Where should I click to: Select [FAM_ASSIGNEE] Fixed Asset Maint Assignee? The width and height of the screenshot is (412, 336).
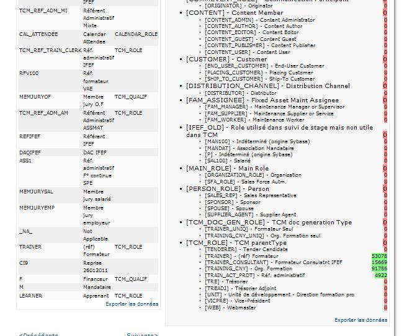262,100
